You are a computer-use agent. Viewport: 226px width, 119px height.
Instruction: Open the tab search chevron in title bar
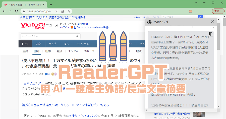(x=196, y=3)
